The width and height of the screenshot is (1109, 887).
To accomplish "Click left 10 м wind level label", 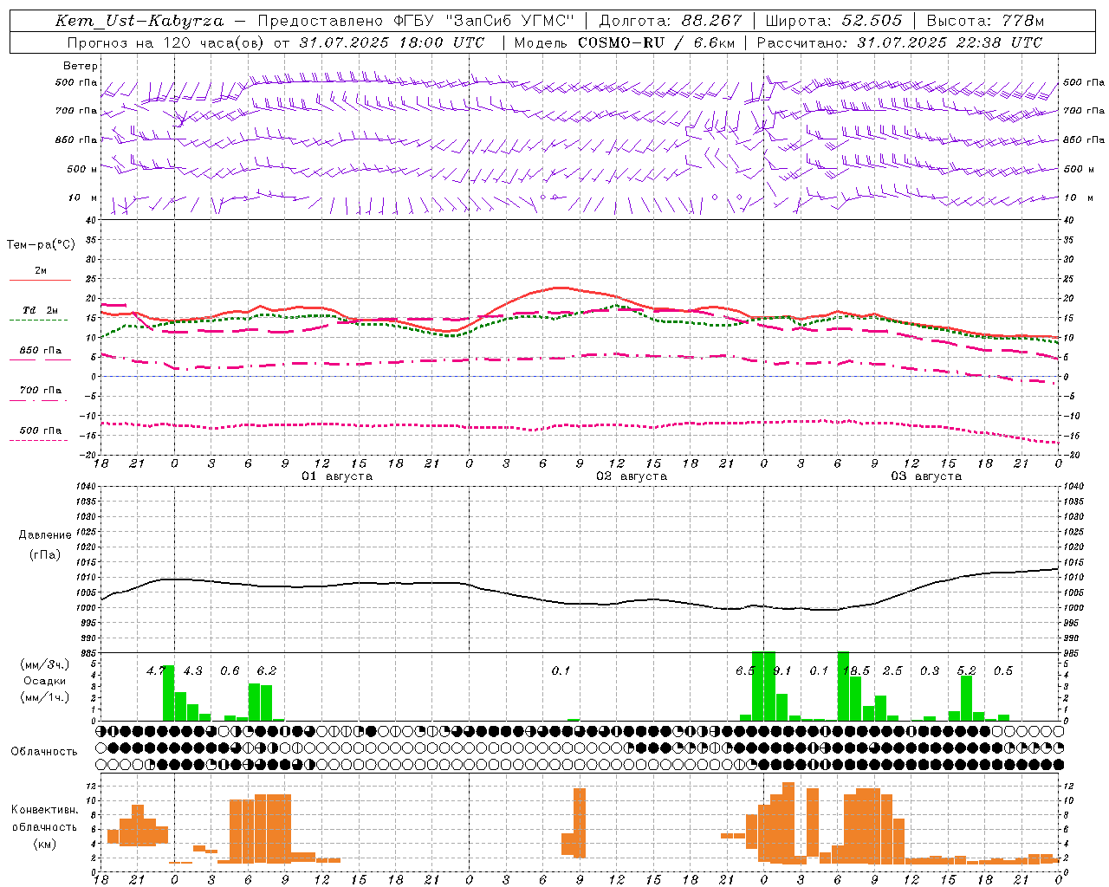I will (83, 197).
